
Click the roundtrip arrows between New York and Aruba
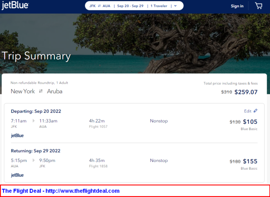point(41,91)
